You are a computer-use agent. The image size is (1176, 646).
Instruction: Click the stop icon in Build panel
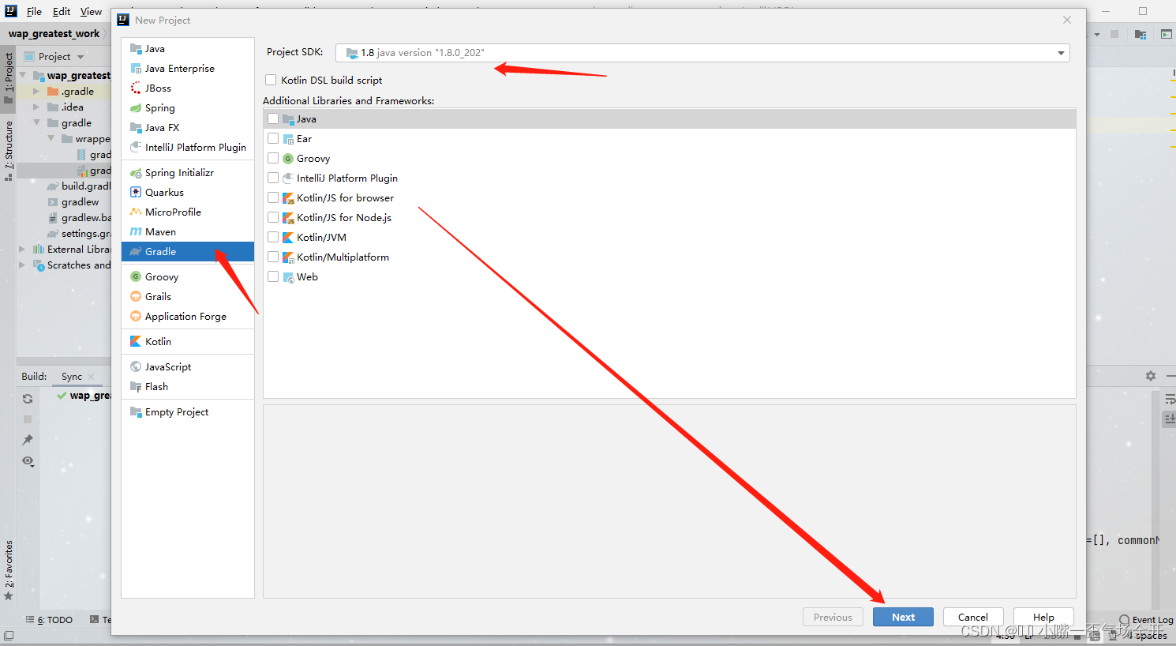click(28, 419)
